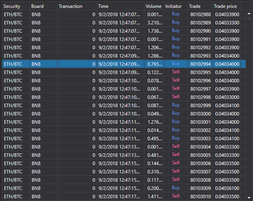
Task: Click trade ID 80102996
Action: click(x=201, y=81)
